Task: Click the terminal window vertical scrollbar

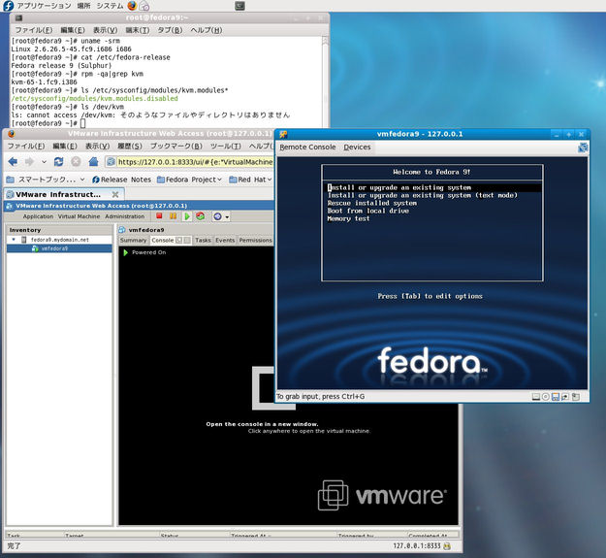Action: [x=325, y=82]
